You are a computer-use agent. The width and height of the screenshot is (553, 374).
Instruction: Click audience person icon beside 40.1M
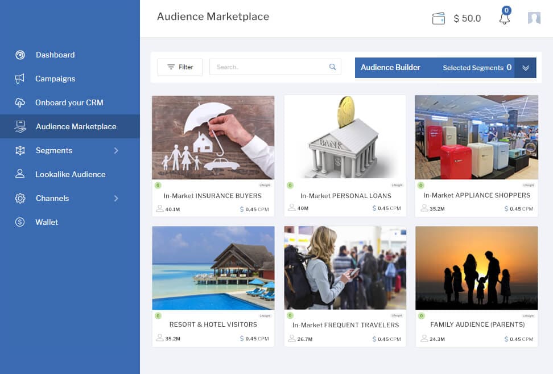click(160, 208)
